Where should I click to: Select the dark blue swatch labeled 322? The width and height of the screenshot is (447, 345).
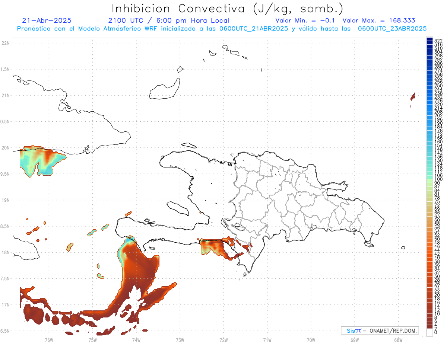429,39
